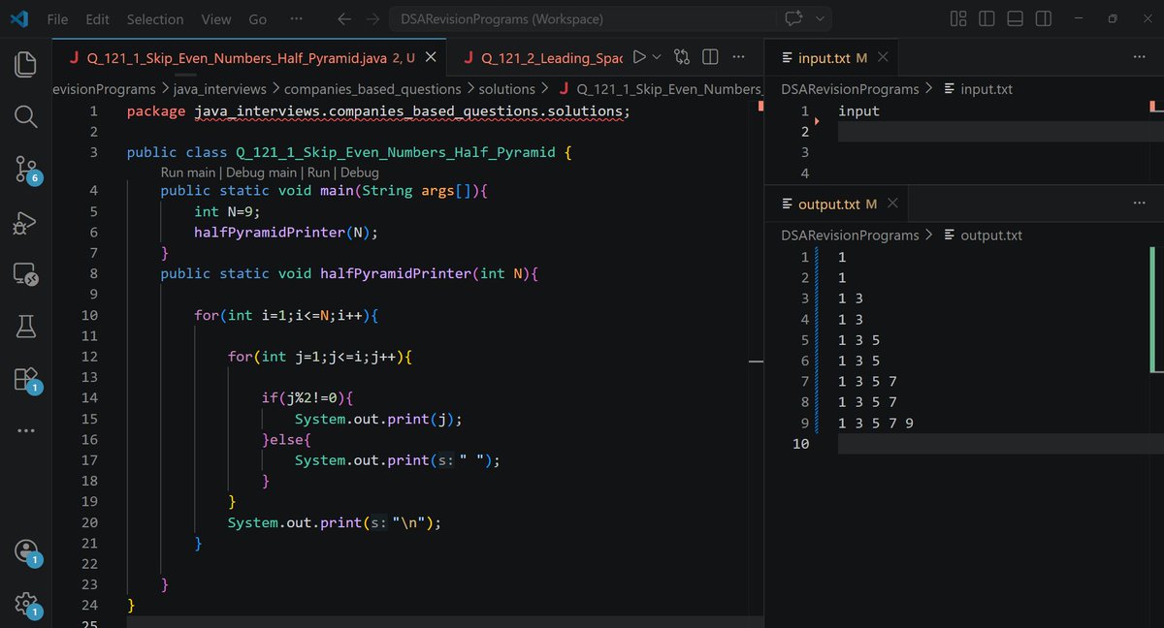
Task: Open the output.txt breadcrumb item
Action: (983, 235)
